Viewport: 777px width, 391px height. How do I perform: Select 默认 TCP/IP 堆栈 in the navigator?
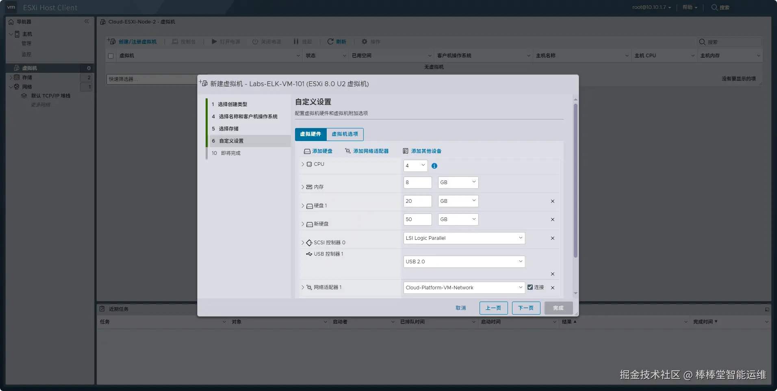click(x=51, y=96)
